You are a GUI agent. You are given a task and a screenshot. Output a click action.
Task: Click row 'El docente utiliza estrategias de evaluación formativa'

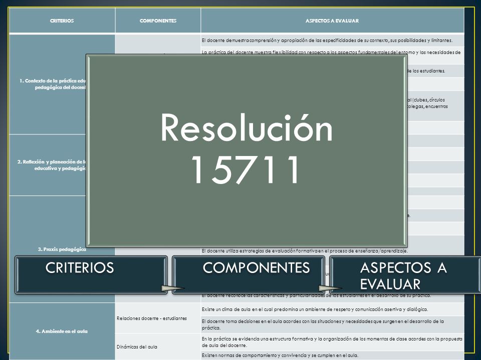tap(332, 251)
